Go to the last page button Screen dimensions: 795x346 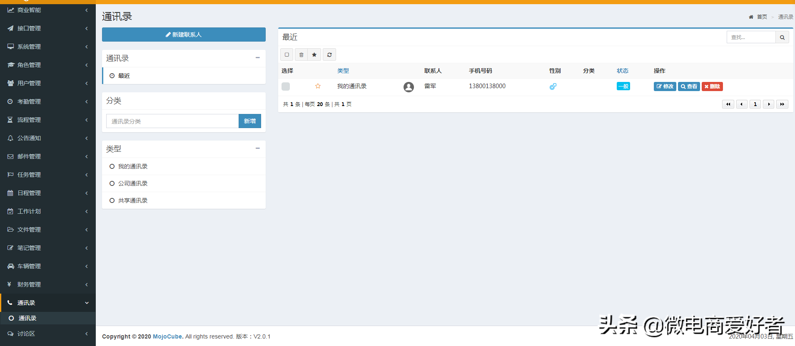[783, 104]
